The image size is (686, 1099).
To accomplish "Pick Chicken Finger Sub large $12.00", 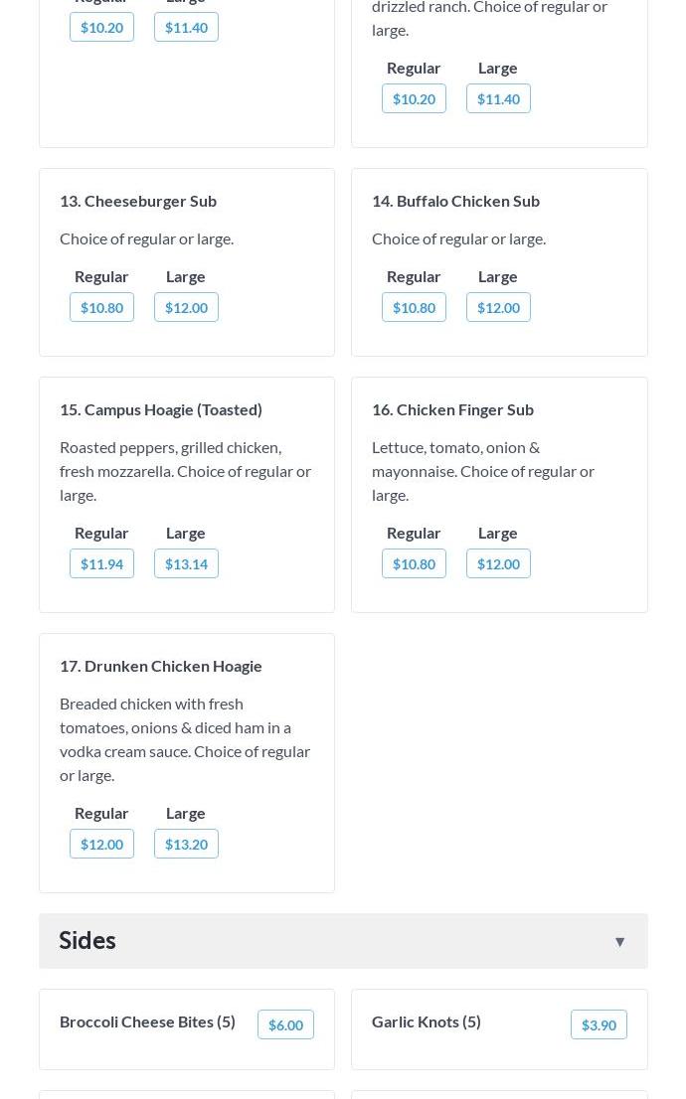I will pos(498,563).
